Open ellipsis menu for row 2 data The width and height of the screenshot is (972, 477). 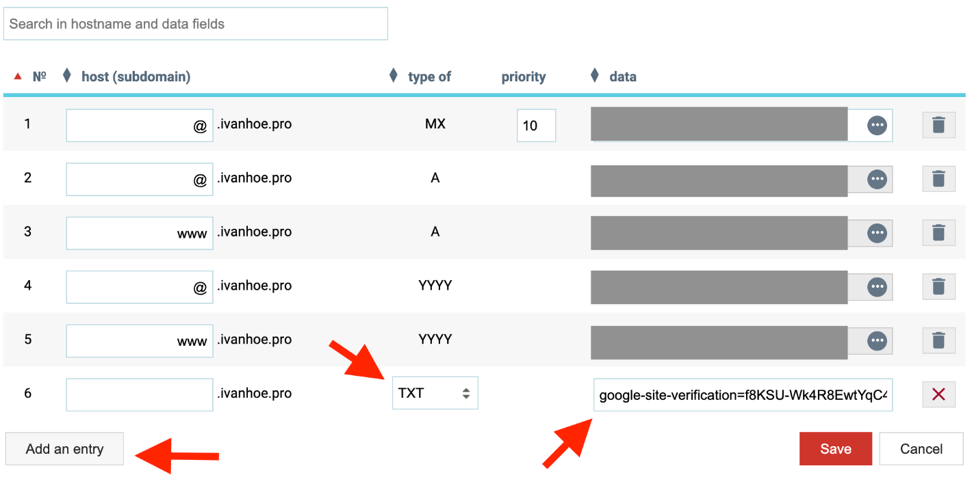877,179
